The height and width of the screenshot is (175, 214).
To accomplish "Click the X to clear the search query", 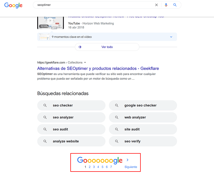I will tap(156, 5).
